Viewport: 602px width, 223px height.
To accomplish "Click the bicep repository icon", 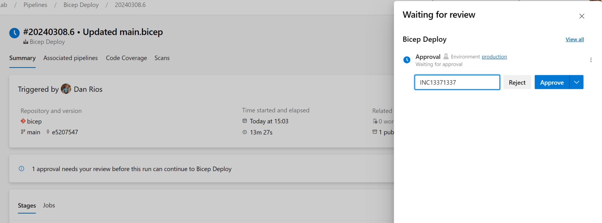I will pyautogui.click(x=23, y=121).
